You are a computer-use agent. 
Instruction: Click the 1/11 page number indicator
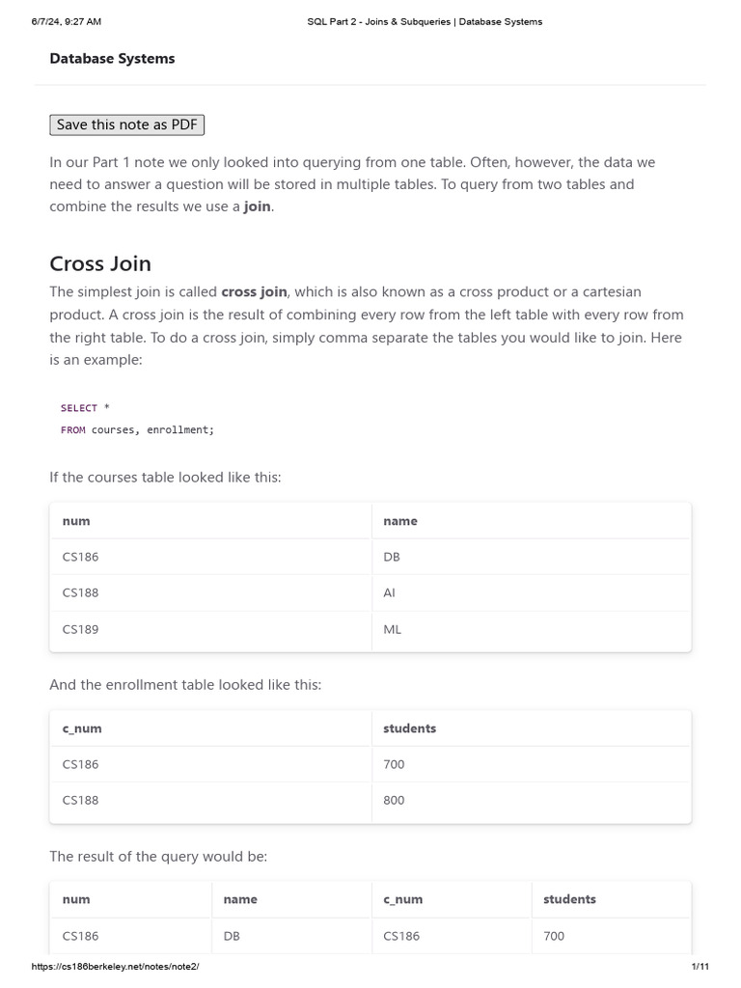click(700, 967)
